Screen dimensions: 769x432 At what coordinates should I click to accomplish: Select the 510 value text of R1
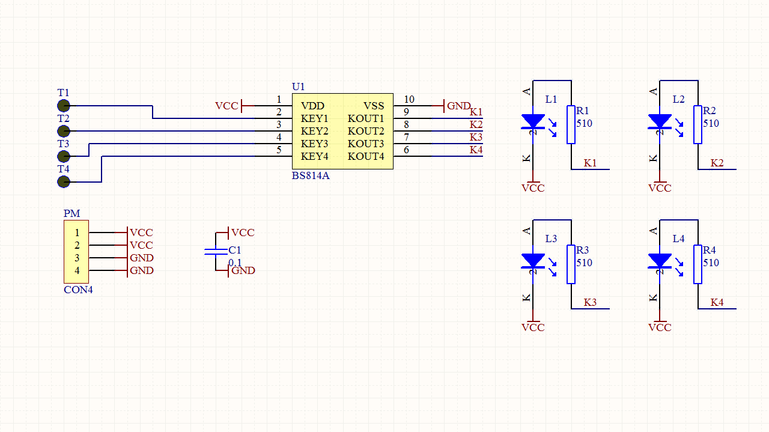click(x=586, y=123)
